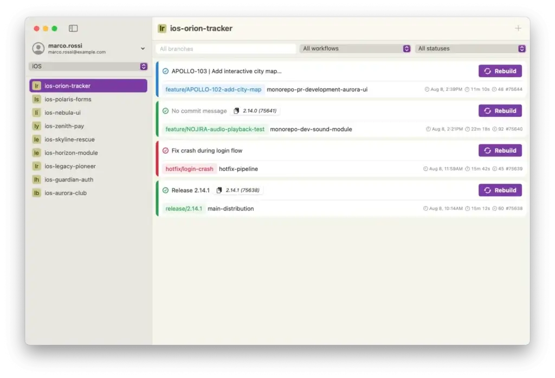This screenshot has height=378, width=555.
Task: Click the No commit message title
Action: [199, 111]
